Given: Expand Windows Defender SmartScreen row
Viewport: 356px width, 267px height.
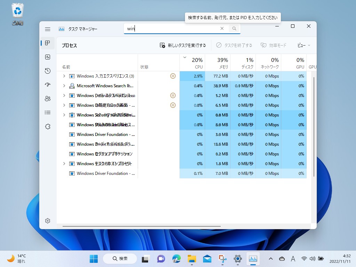Looking at the screenshot, I should 64,96.
